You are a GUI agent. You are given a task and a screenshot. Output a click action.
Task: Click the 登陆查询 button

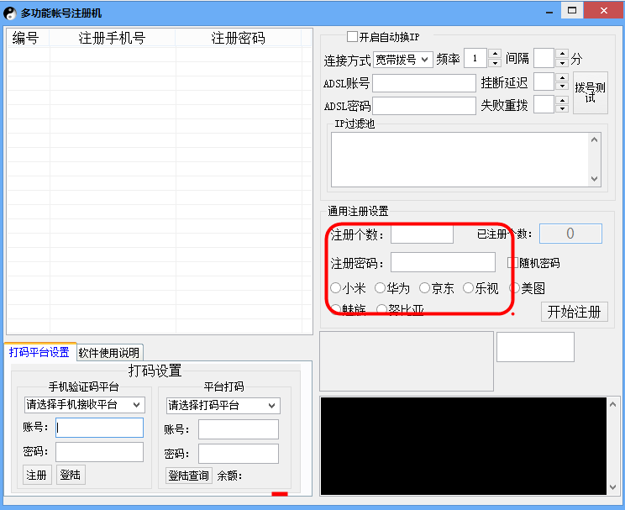(x=188, y=476)
